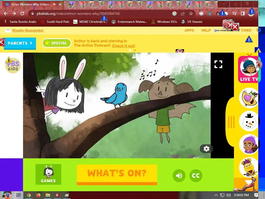265x199 pixels.
Task: Open the Weekly Newsletter link
Action: pyautogui.click(x=28, y=31)
